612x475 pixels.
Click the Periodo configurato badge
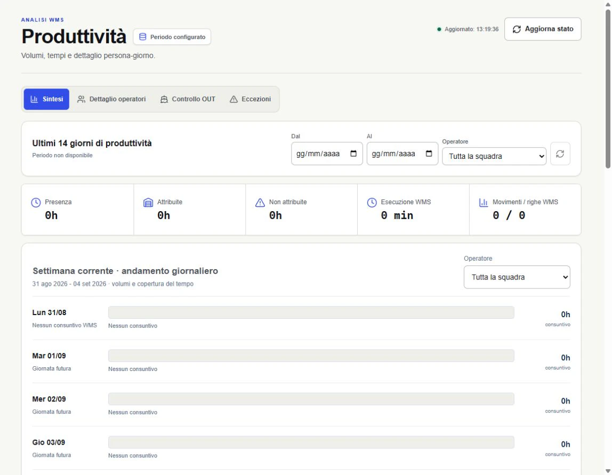tap(172, 37)
